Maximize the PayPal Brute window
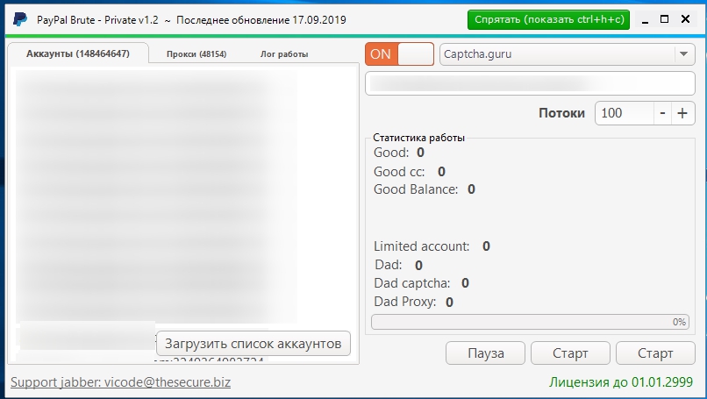The image size is (707, 399). 664,19
